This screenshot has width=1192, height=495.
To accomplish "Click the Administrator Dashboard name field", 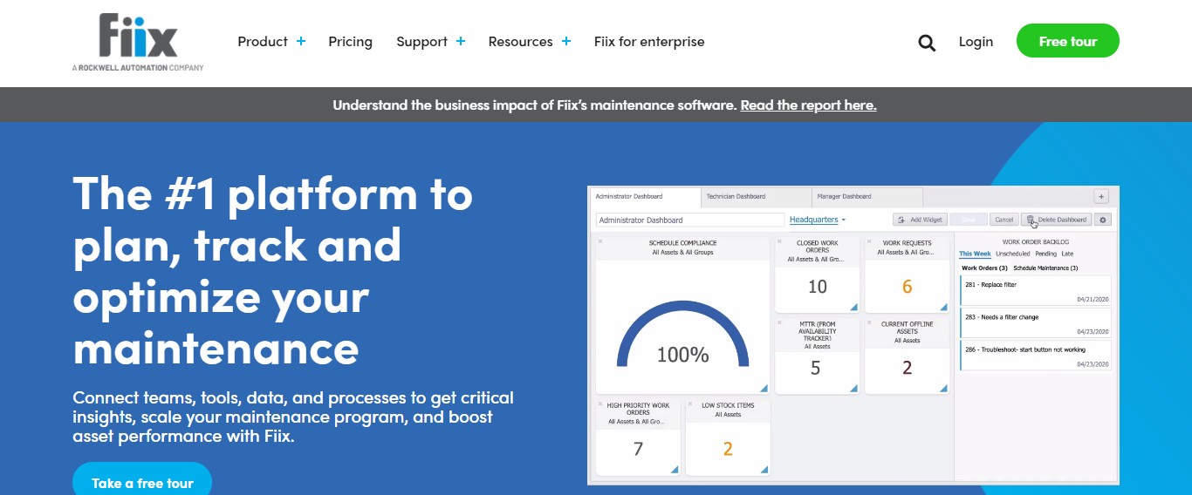I will point(691,220).
